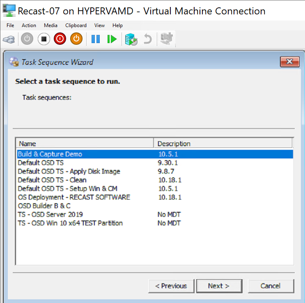The width and height of the screenshot is (305, 303).
Task: Cancel the Task Sequence Wizard
Action: click(271, 286)
